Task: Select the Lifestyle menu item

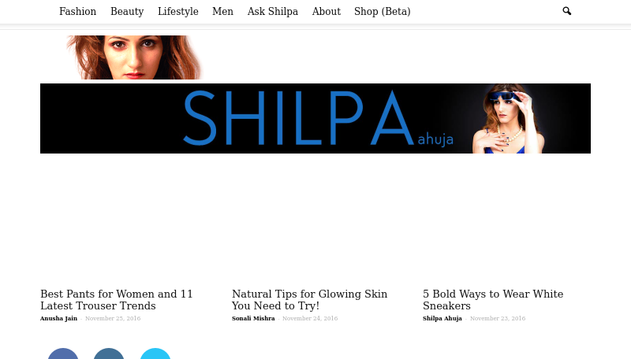Action: (x=178, y=11)
